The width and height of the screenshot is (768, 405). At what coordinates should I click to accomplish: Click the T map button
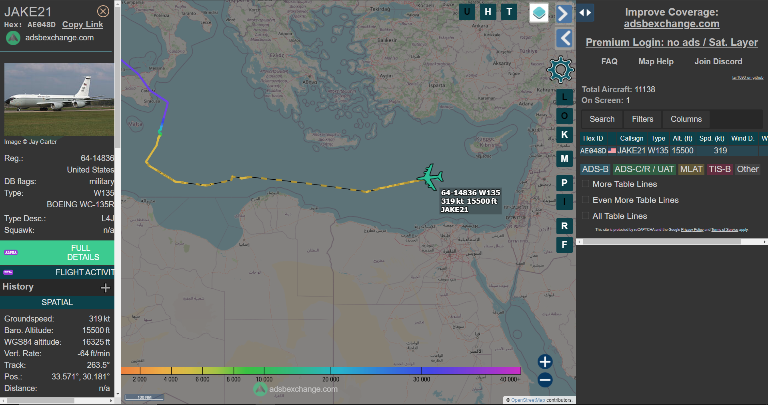pos(509,12)
